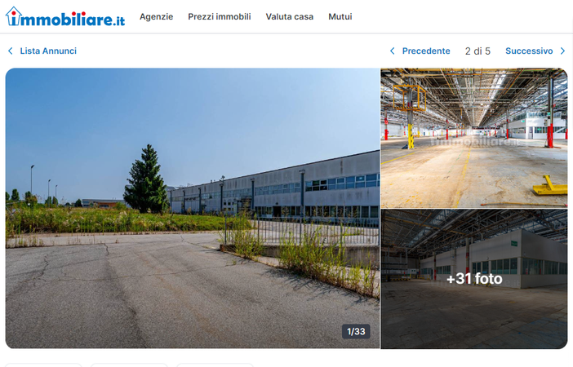Image resolution: width=573 pixels, height=367 pixels.
Task: Open the dark warehouse interior thumbnail
Action: (474, 279)
